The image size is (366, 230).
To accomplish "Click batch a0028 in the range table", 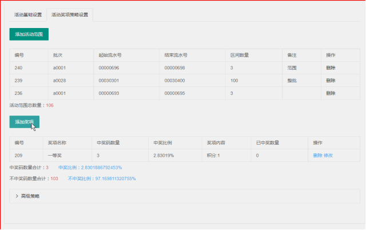I will point(60,80).
